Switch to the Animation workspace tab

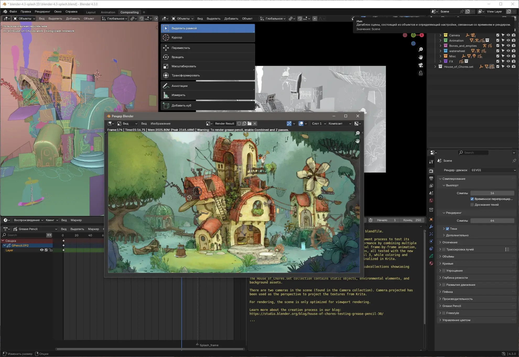click(108, 12)
